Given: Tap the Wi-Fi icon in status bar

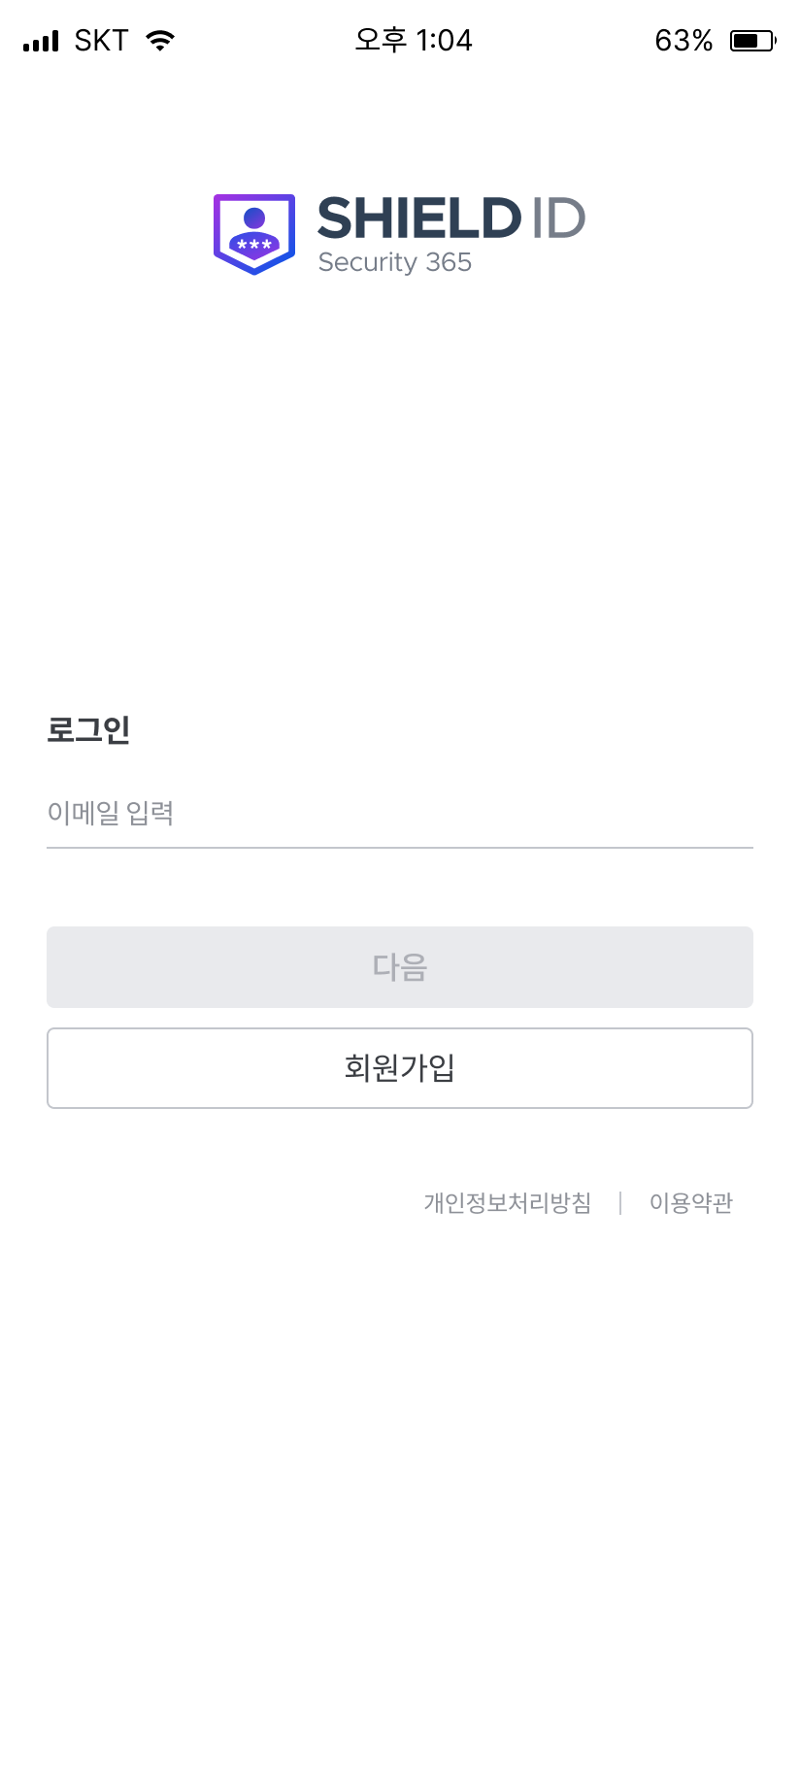Looking at the screenshot, I should 160,41.
